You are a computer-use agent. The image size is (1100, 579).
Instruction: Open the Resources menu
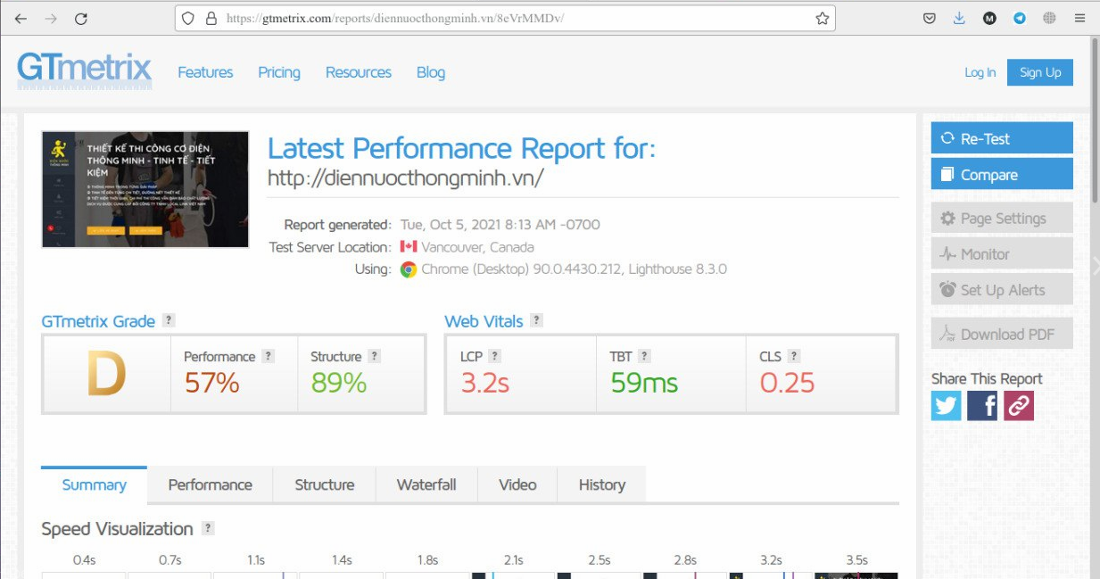(x=359, y=72)
